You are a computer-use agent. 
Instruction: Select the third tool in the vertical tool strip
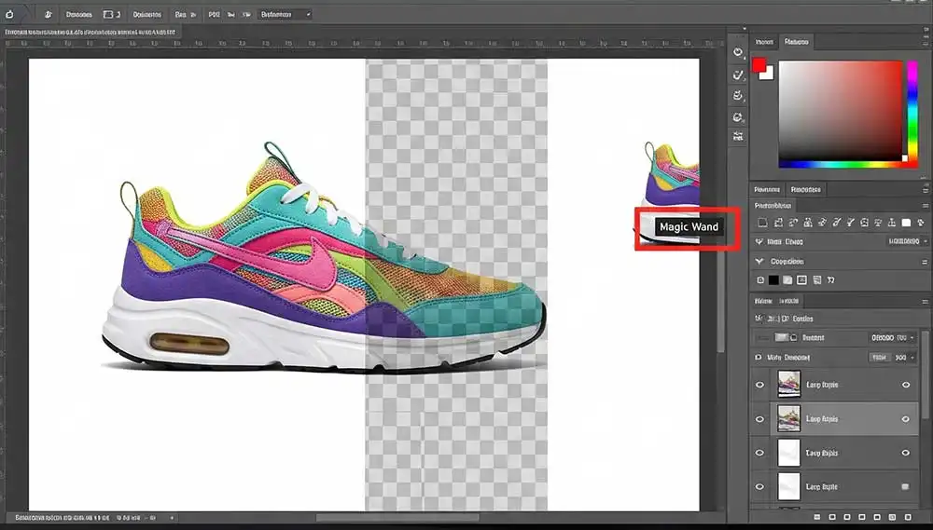coord(738,96)
